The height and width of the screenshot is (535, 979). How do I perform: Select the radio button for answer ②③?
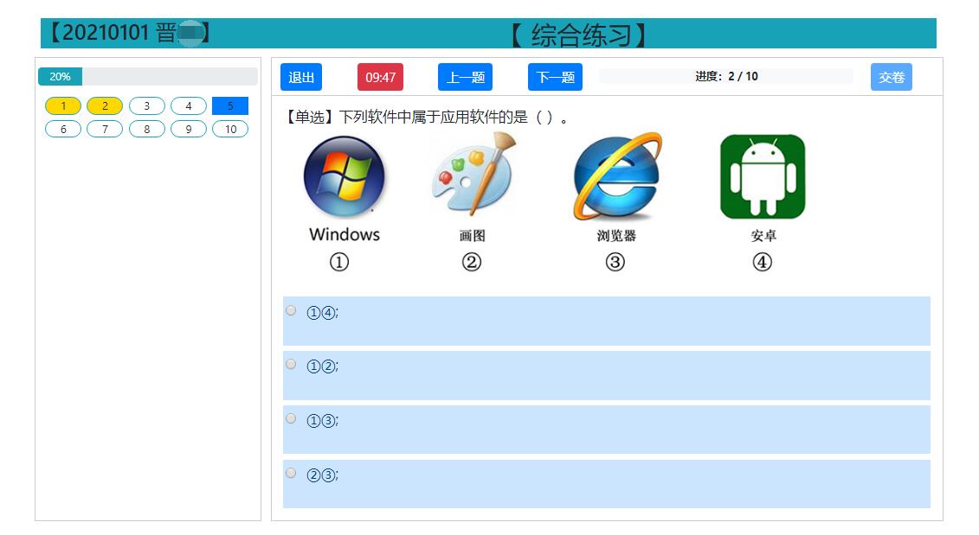291,474
